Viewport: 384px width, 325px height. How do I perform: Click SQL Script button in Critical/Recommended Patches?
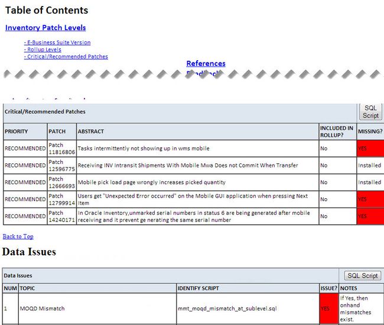coord(370,111)
